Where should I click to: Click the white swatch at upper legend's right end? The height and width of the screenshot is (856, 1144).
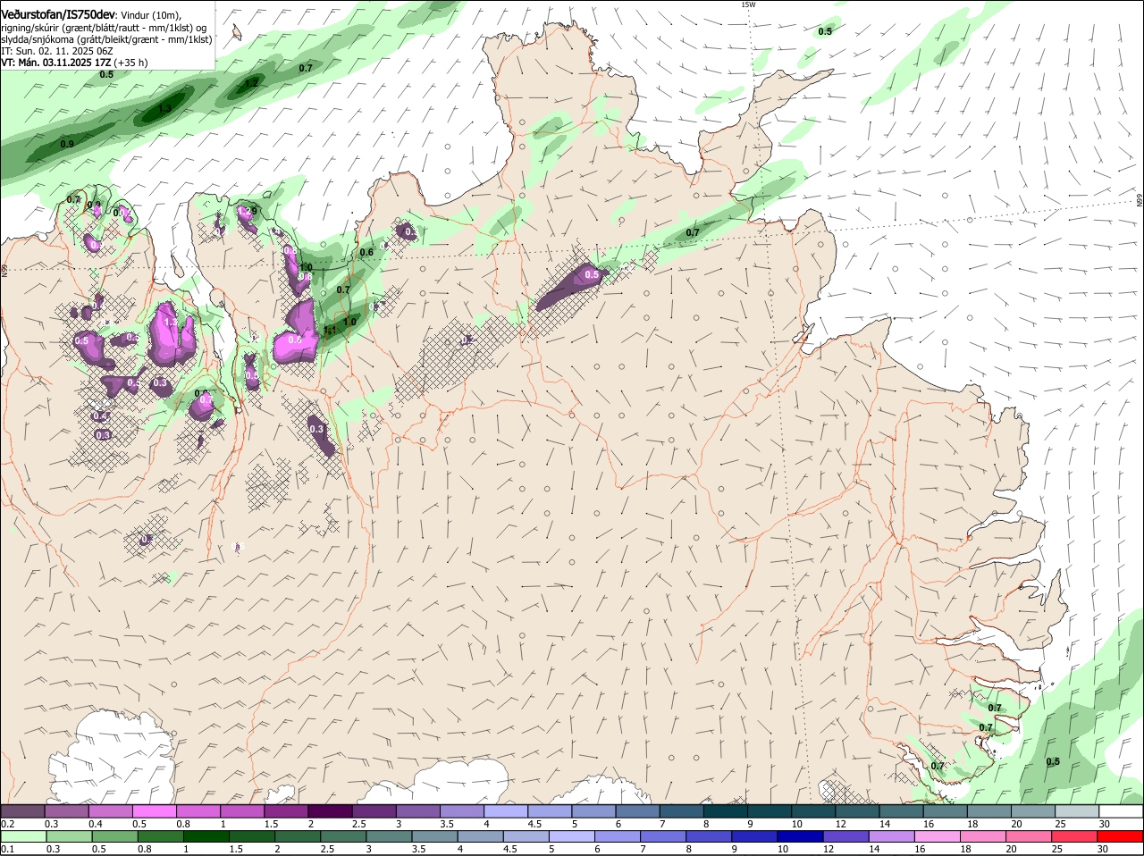pos(1121,811)
